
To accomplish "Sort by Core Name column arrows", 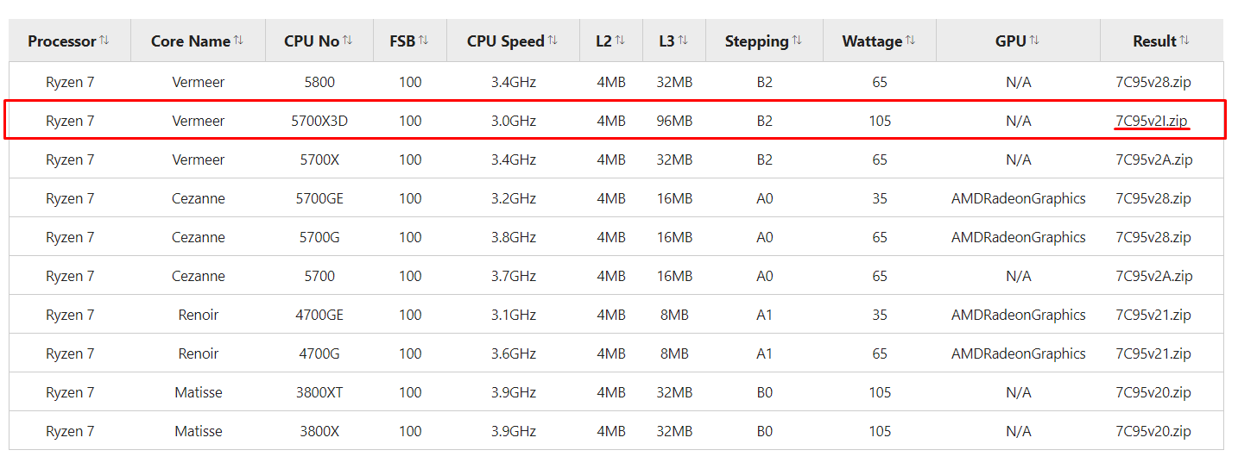I will point(239,41).
